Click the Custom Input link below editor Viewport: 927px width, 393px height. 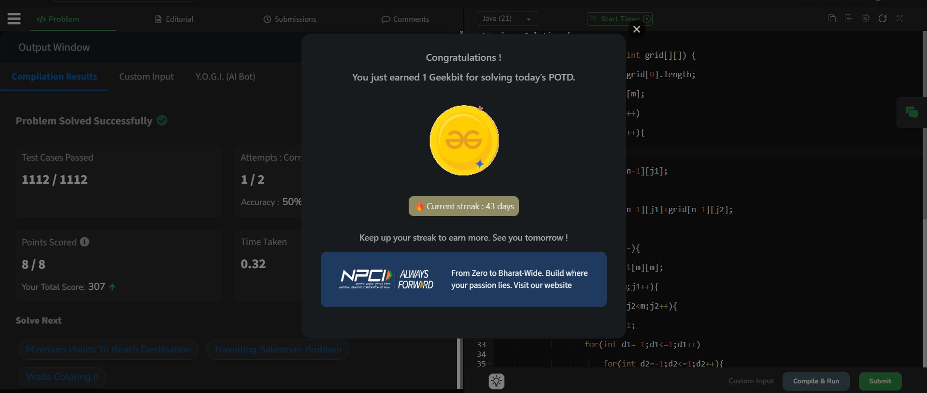click(x=751, y=381)
